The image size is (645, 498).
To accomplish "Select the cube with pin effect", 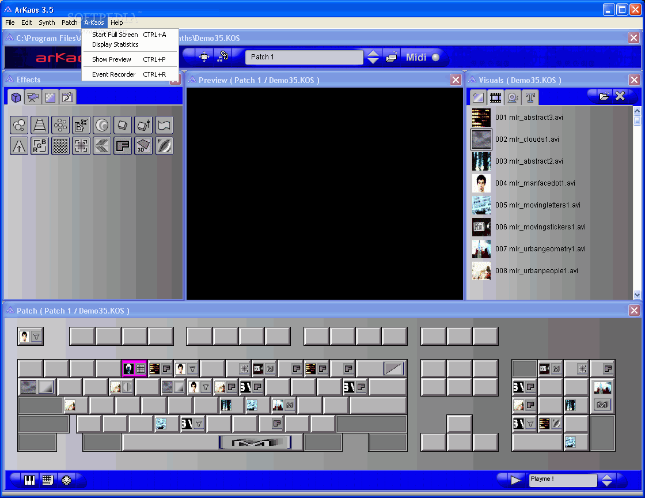I will (x=143, y=125).
